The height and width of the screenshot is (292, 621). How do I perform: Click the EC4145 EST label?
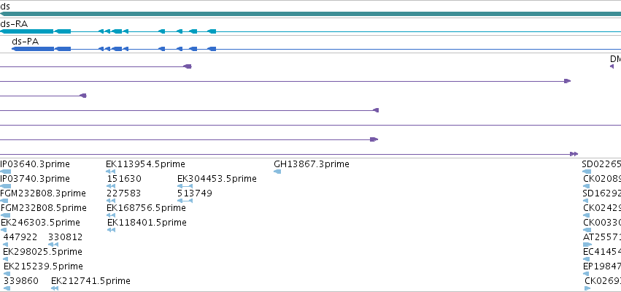(x=602, y=252)
